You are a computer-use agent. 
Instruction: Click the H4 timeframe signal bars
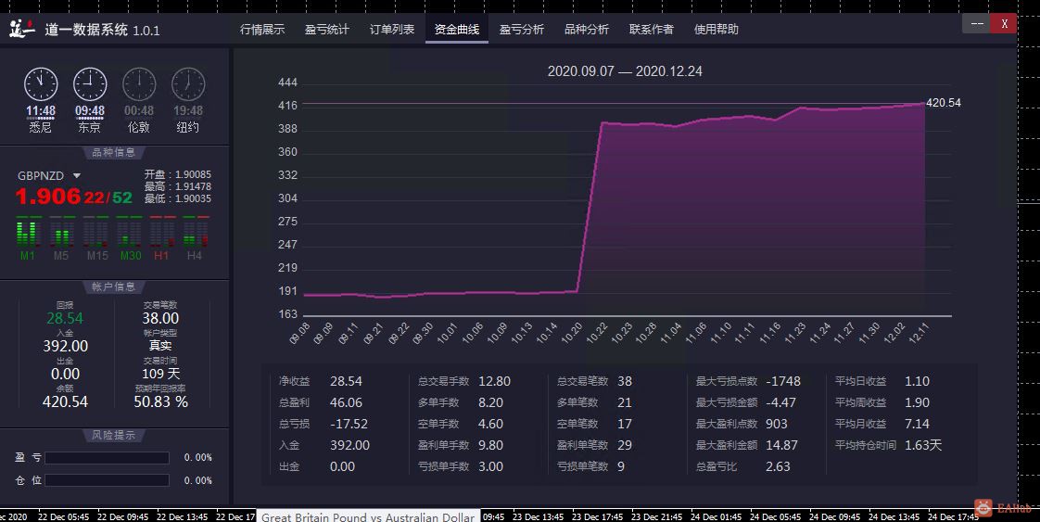tap(196, 232)
